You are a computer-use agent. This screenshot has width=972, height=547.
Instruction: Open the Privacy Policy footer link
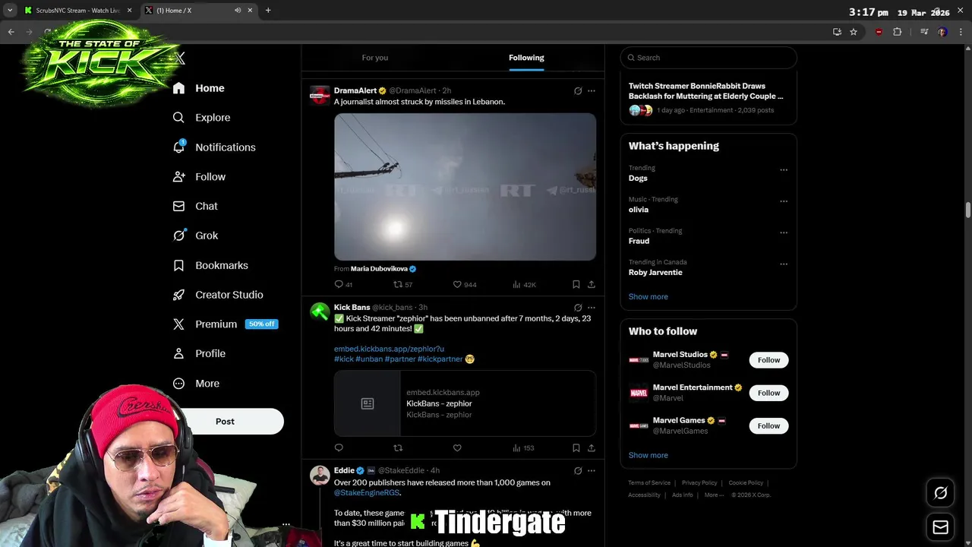[x=699, y=483]
